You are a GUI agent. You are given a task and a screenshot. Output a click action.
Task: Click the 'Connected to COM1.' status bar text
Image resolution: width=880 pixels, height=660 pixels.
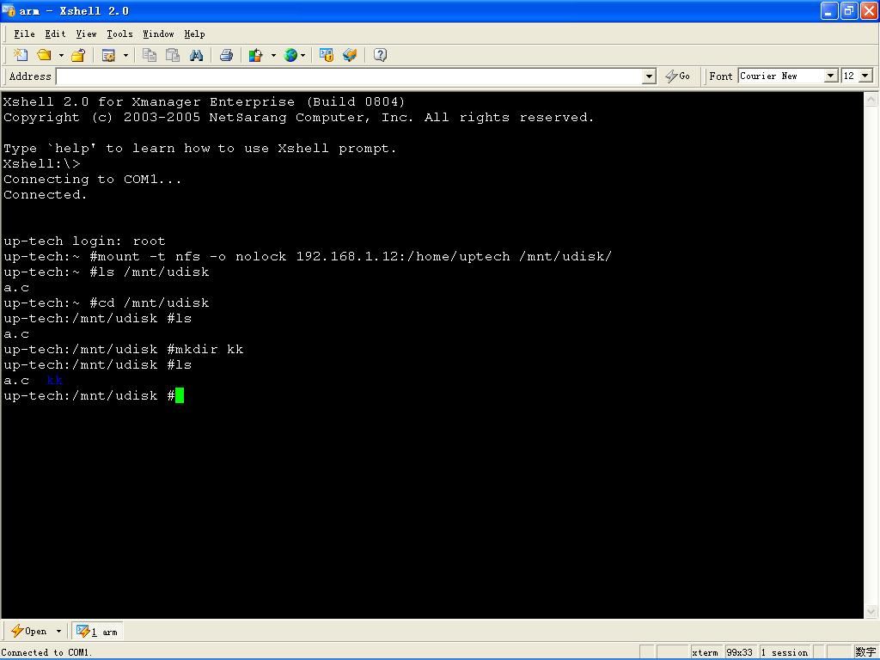click(46, 653)
